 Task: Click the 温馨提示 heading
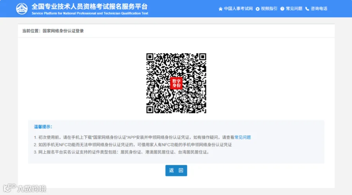[43, 127]
